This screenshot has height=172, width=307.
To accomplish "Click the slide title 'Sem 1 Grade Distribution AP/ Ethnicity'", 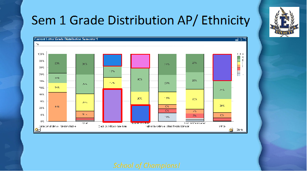I will pos(140,20).
